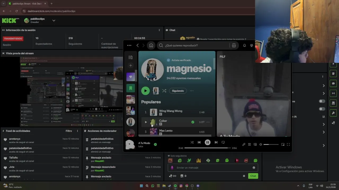Image resolution: width=339 pixels, height=190 pixels.
Task: Open the Kick sidebar document icon
Action: point(333,73)
